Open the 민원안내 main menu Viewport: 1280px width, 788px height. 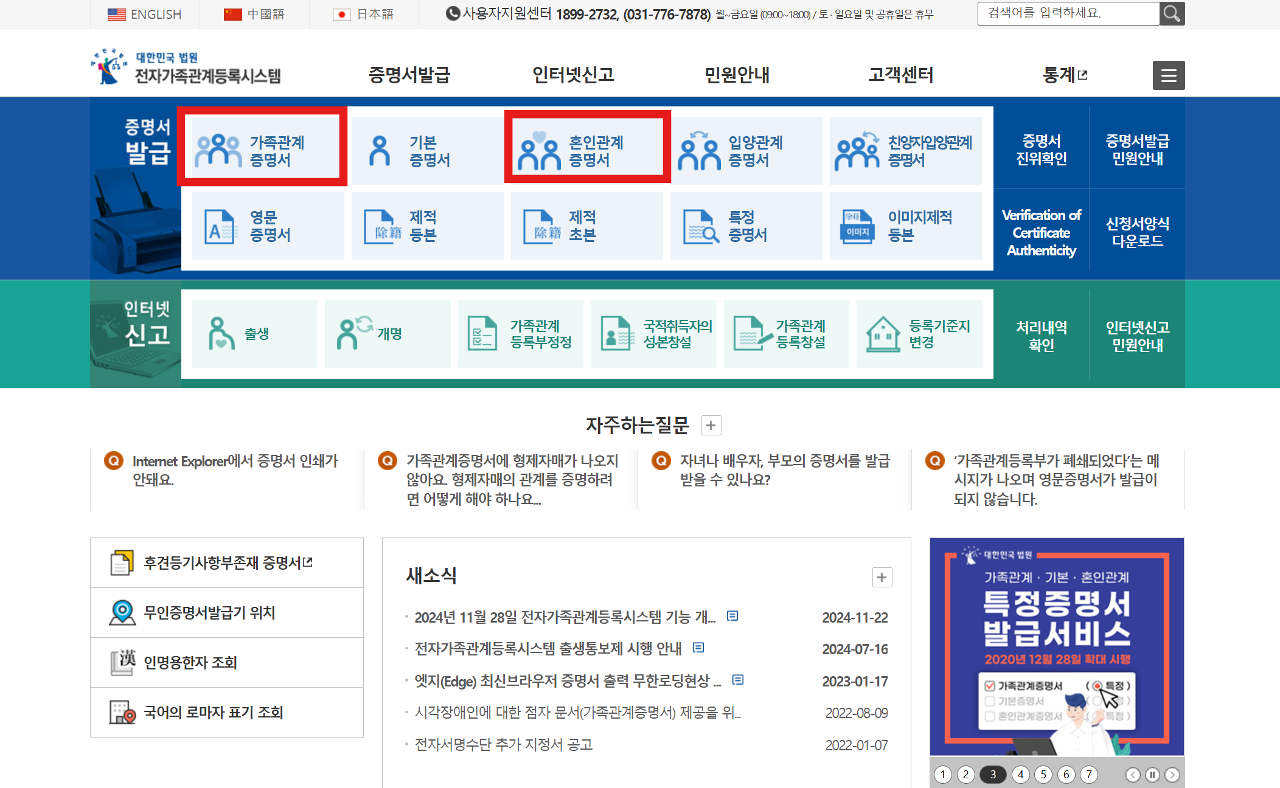736,75
